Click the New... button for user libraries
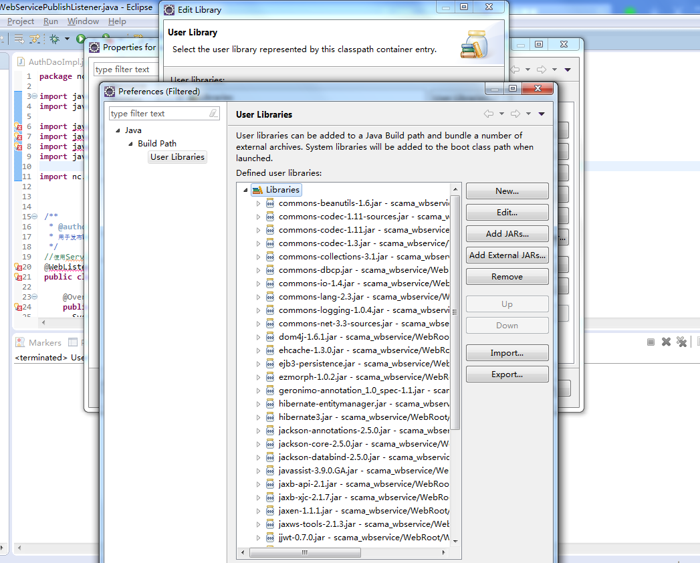This screenshot has height=563, width=700. point(507,191)
